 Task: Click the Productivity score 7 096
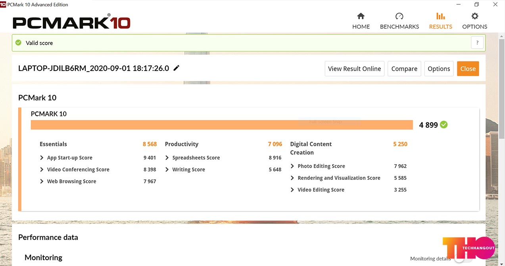[x=275, y=144]
